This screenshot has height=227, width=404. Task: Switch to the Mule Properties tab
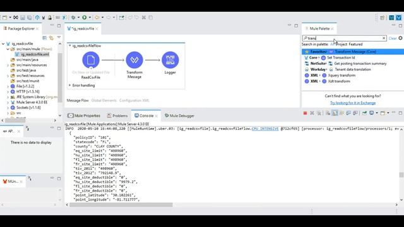click(84, 116)
